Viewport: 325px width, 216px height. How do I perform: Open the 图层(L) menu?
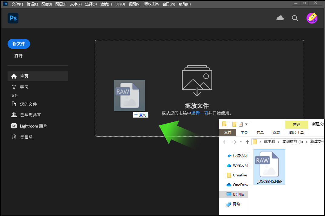click(61, 4)
